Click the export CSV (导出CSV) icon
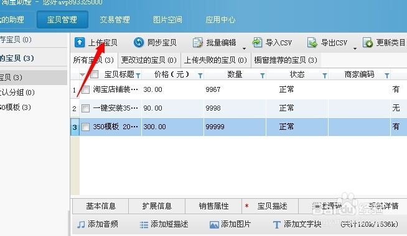Viewport: 407px width, 236px height. [x=312, y=42]
